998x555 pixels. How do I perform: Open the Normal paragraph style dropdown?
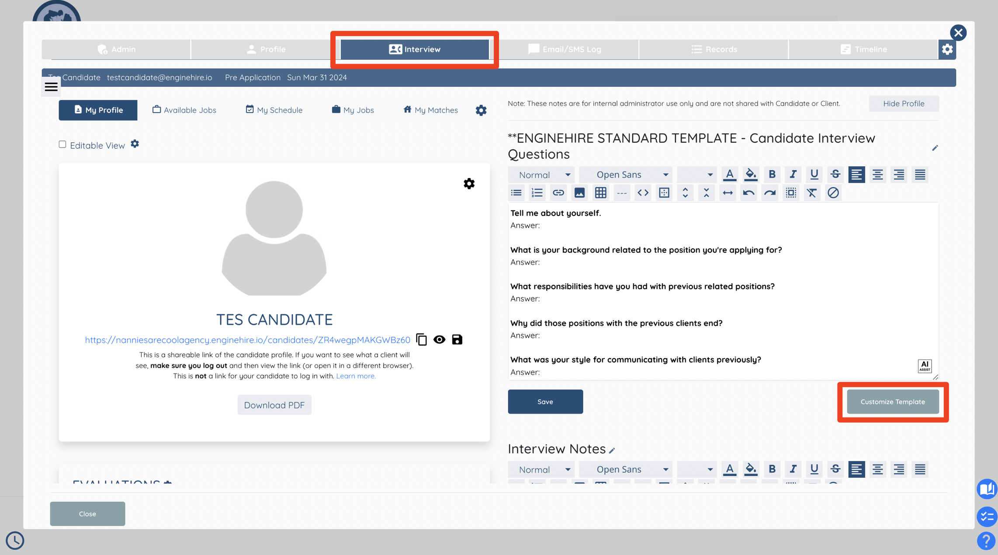click(543, 175)
